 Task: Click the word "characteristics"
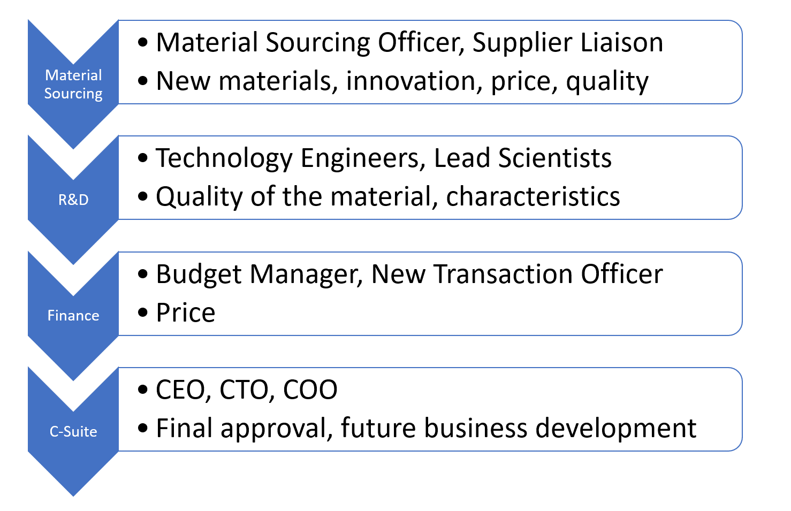point(533,197)
